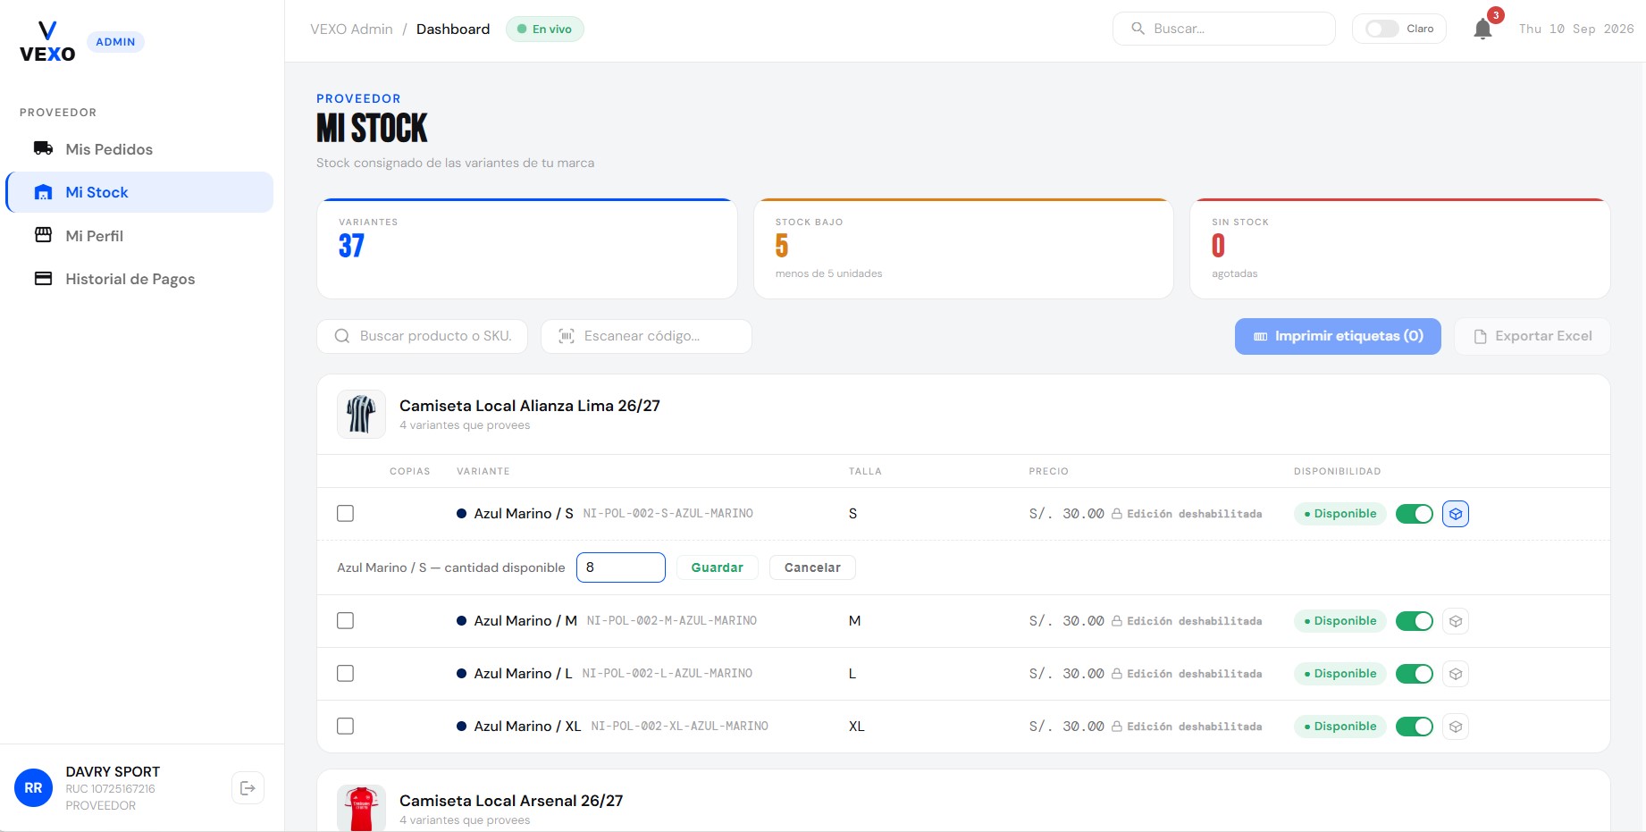Click the cantidad disponible input showing 8

(621, 567)
